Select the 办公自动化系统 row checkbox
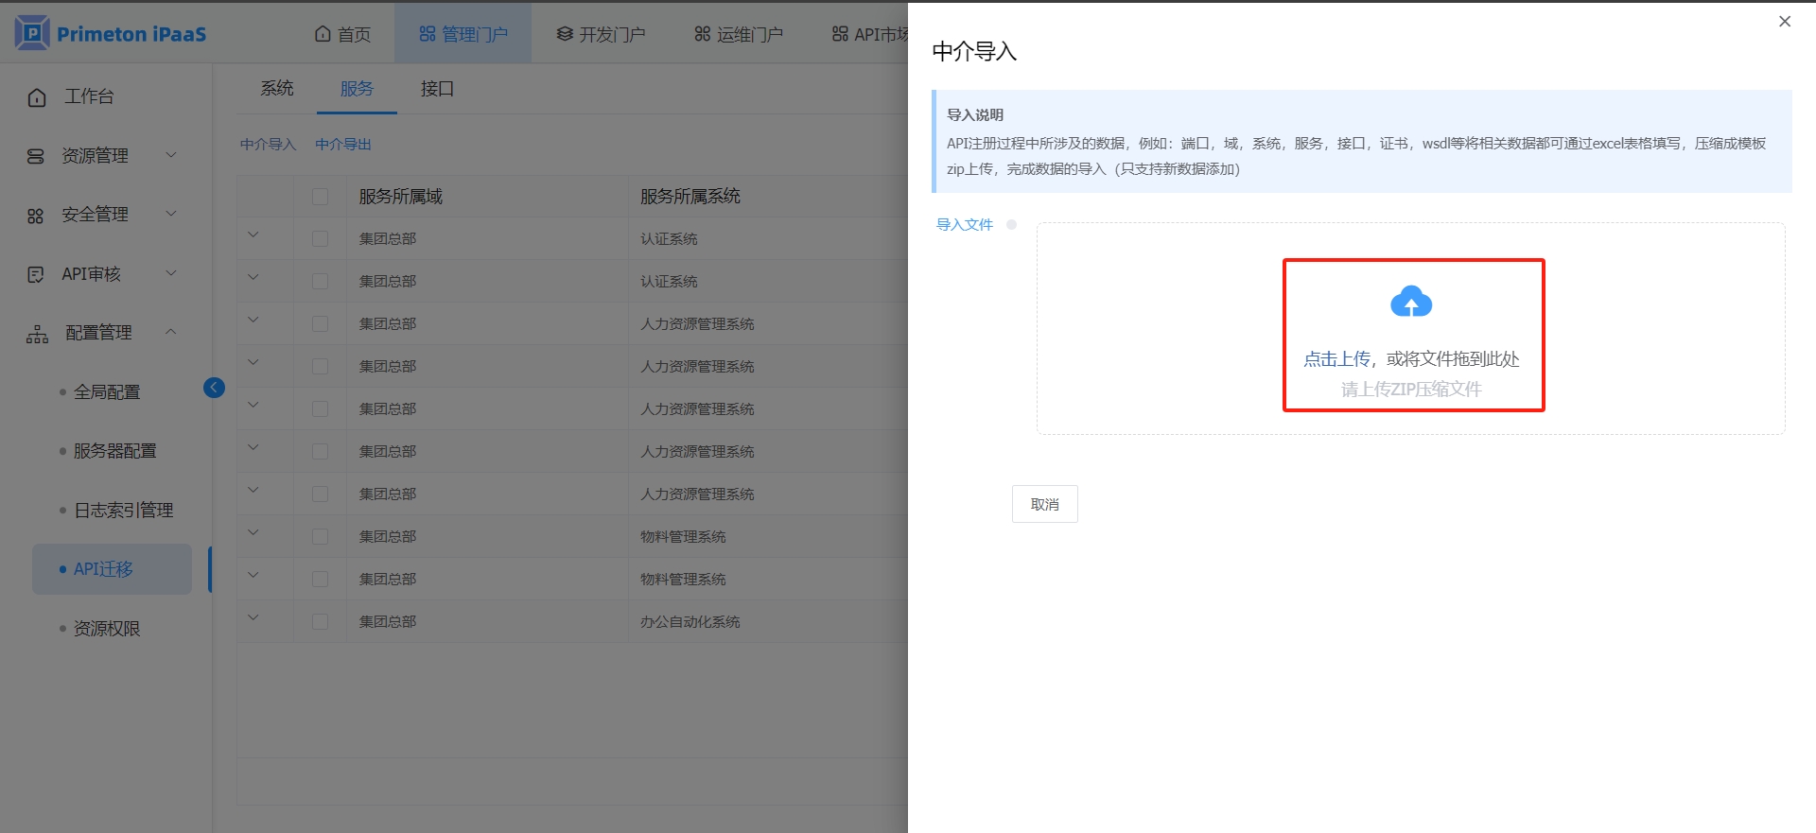The height and width of the screenshot is (833, 1816). tap(320, 622)
